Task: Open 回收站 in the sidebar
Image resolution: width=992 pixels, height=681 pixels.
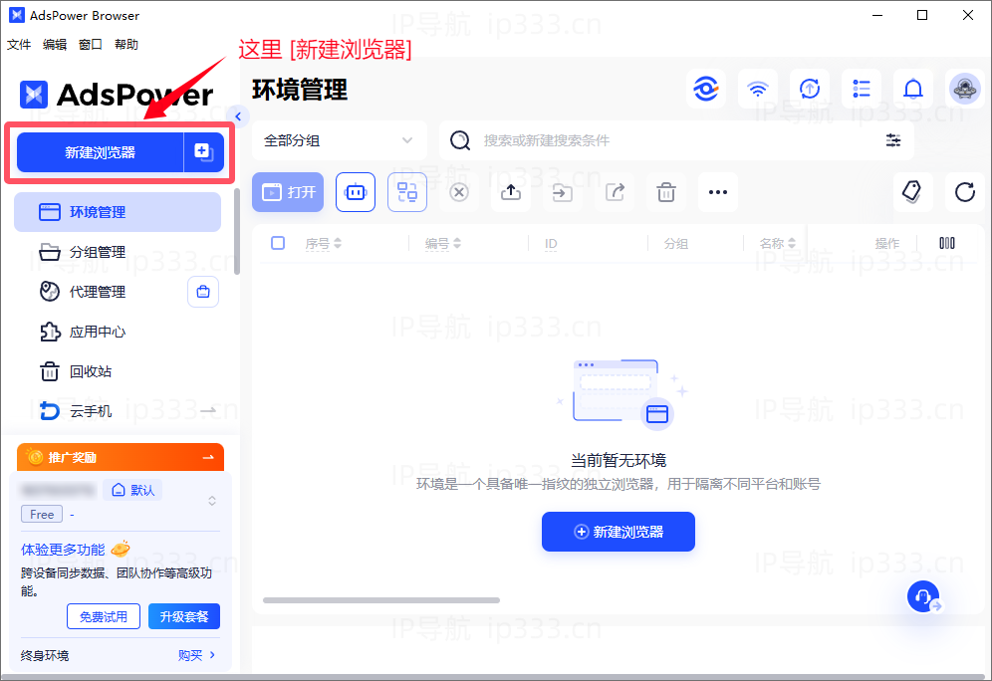Action: (x=118, y=371)
